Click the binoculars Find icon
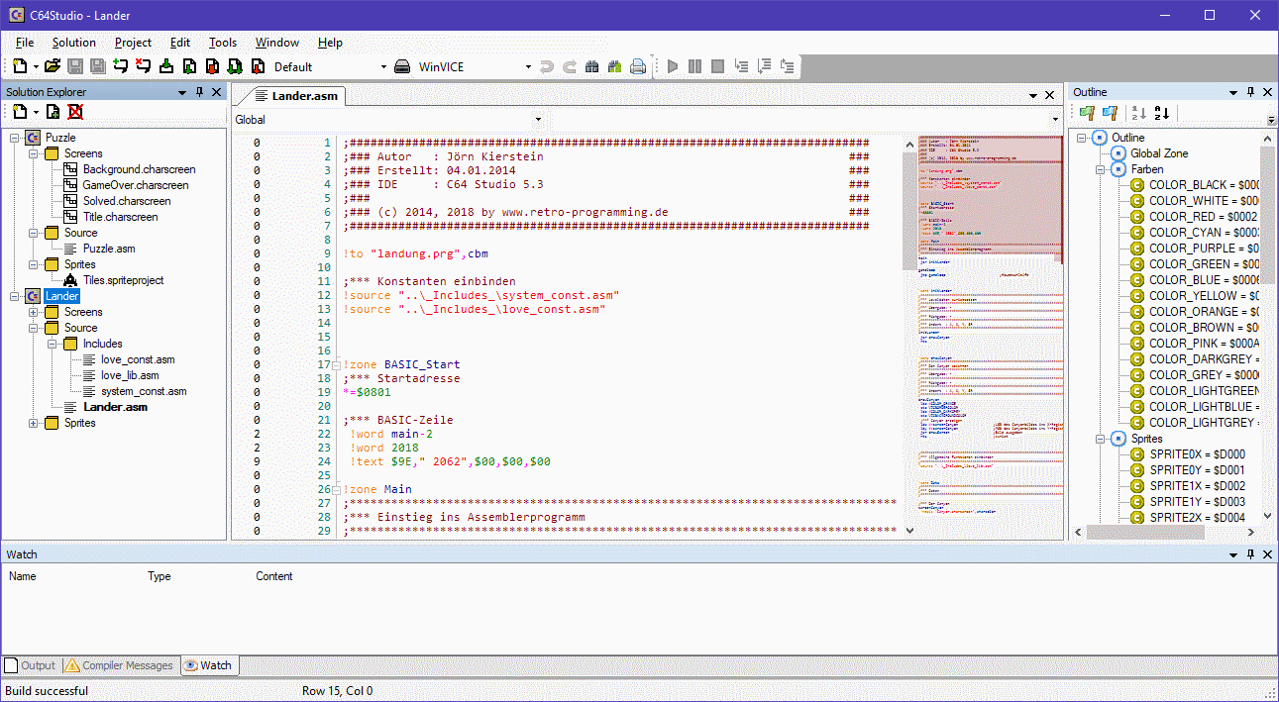Image resolution: width=1279 pixels, height=702 pixels. tap(592, 66)
